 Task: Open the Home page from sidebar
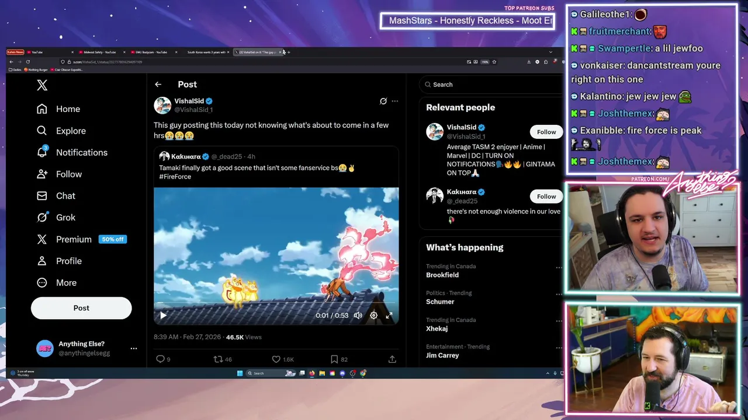(x=58, y=109)
